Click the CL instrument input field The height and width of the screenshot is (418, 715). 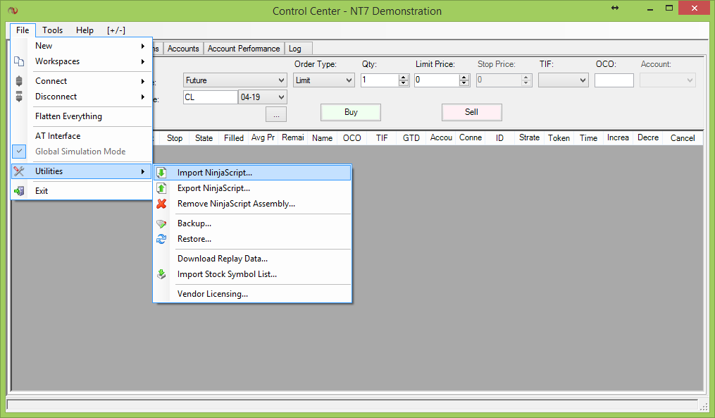(210, 97)
